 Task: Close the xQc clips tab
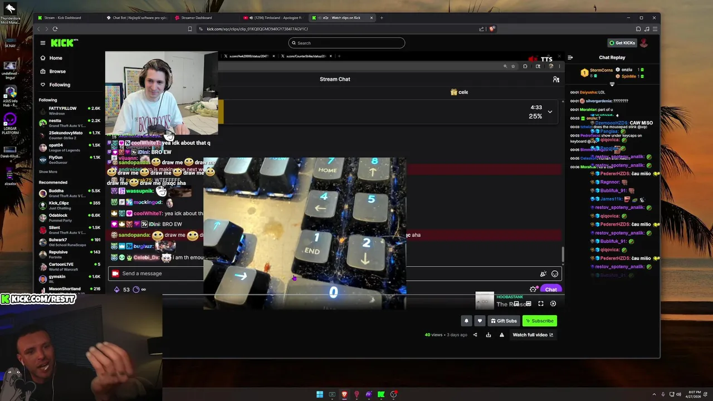click(x=372, y=18)
